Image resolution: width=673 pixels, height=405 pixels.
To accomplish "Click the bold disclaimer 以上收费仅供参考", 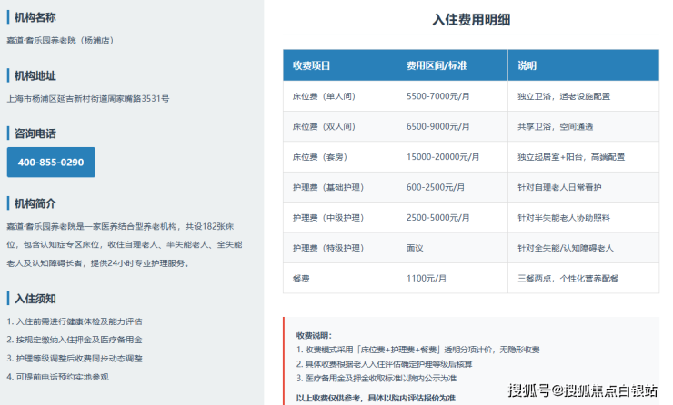I will [x=376, y=398].
